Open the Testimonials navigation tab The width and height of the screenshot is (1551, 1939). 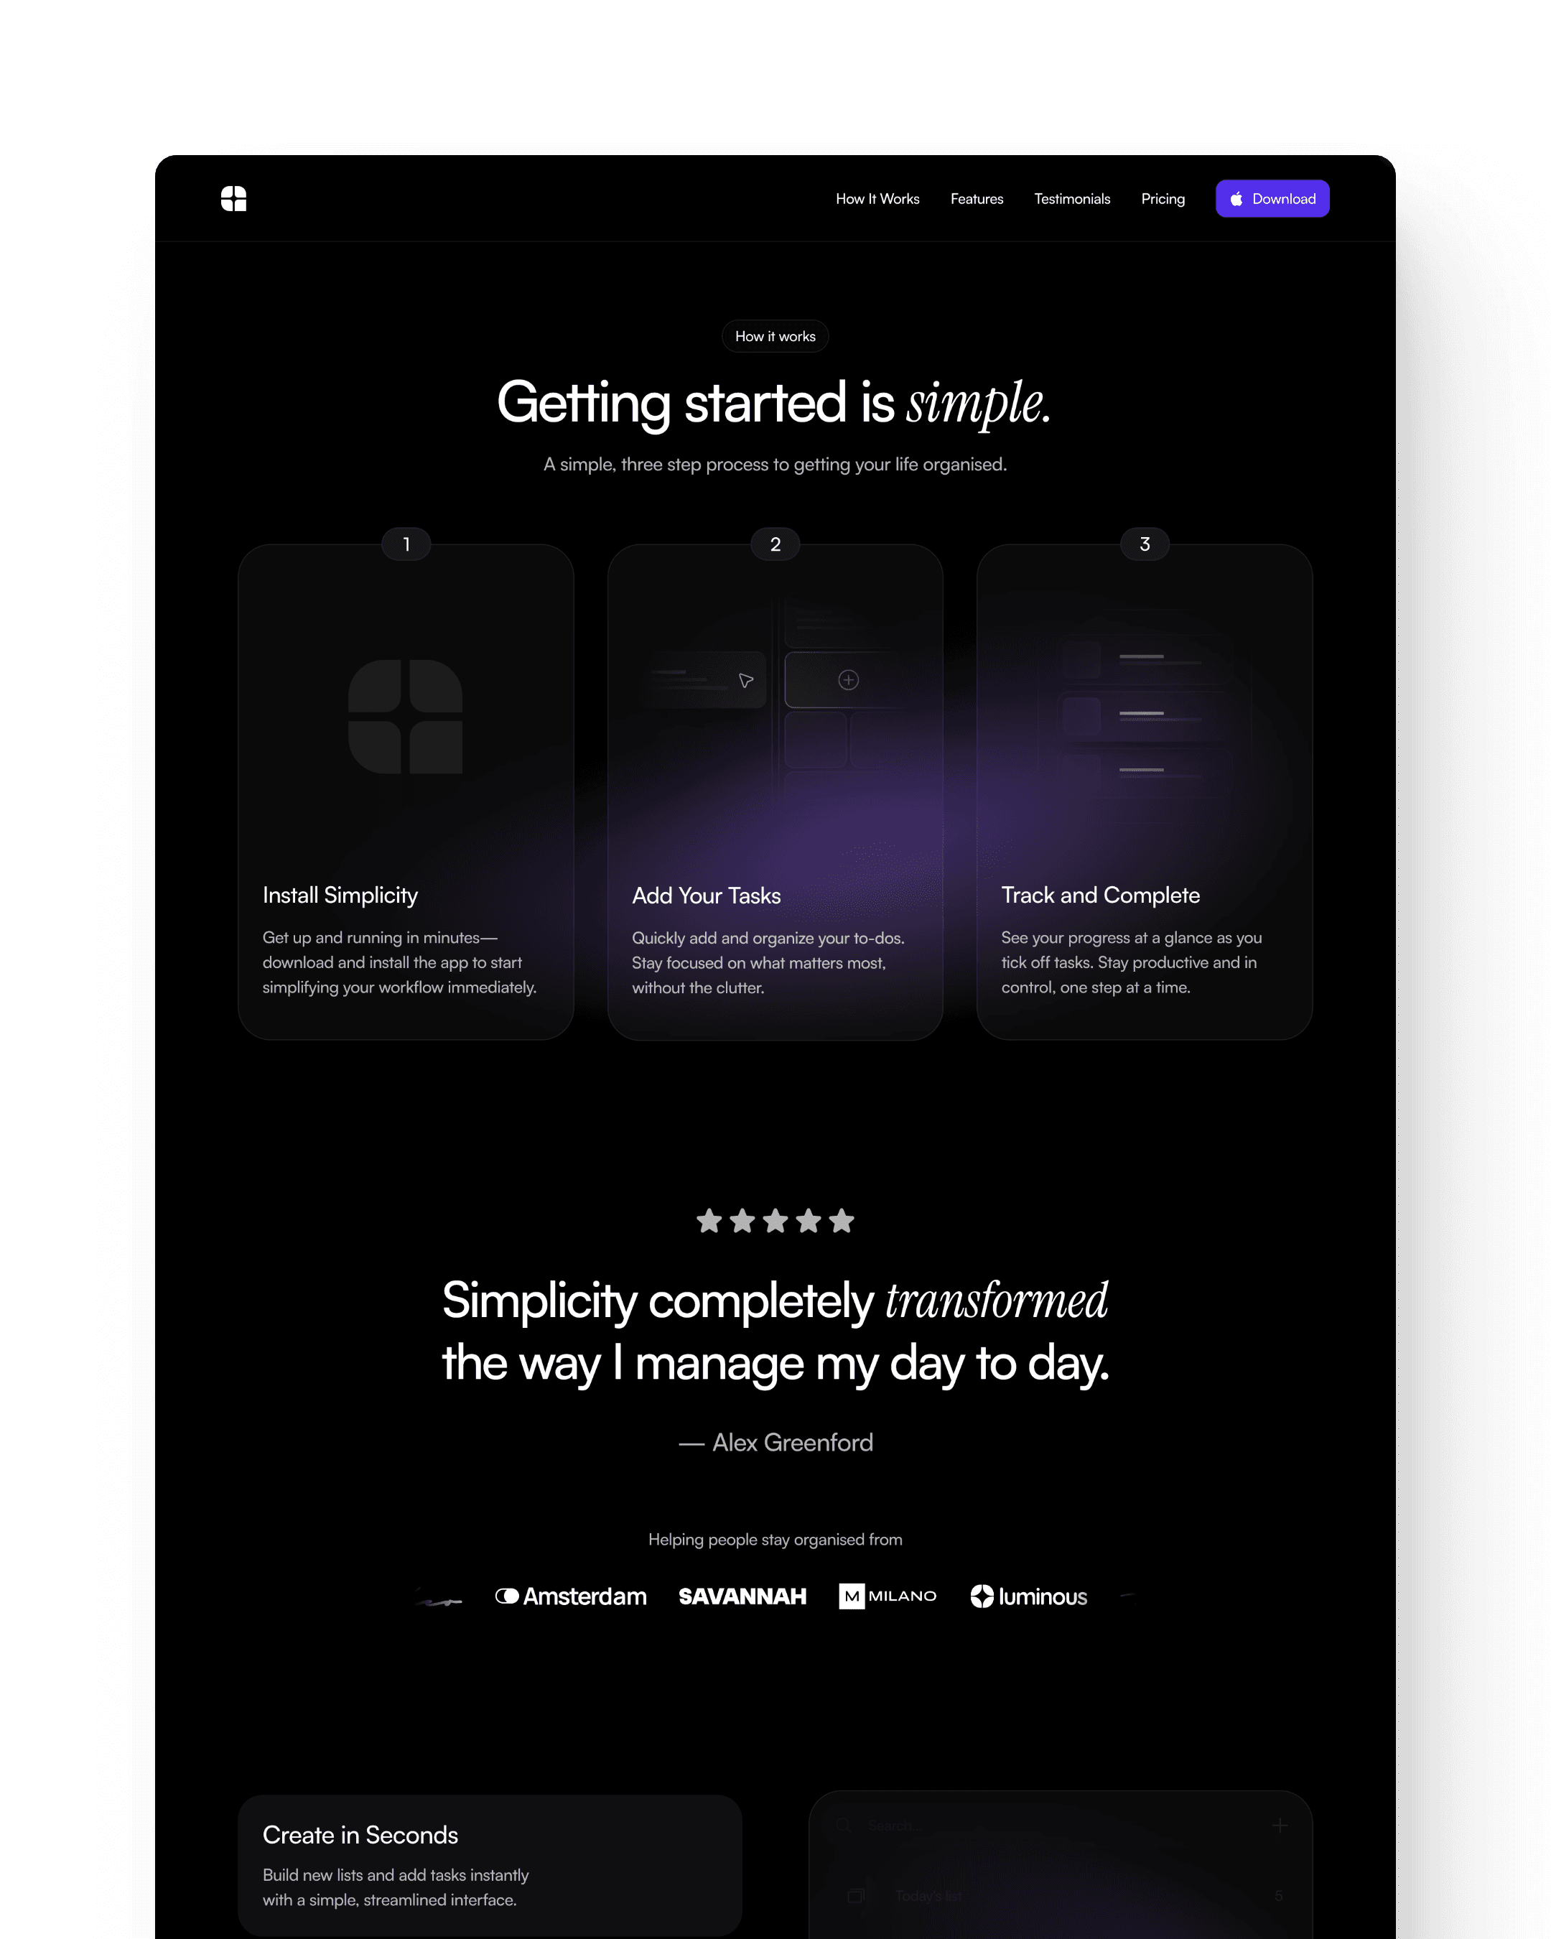coord(1073,200)
